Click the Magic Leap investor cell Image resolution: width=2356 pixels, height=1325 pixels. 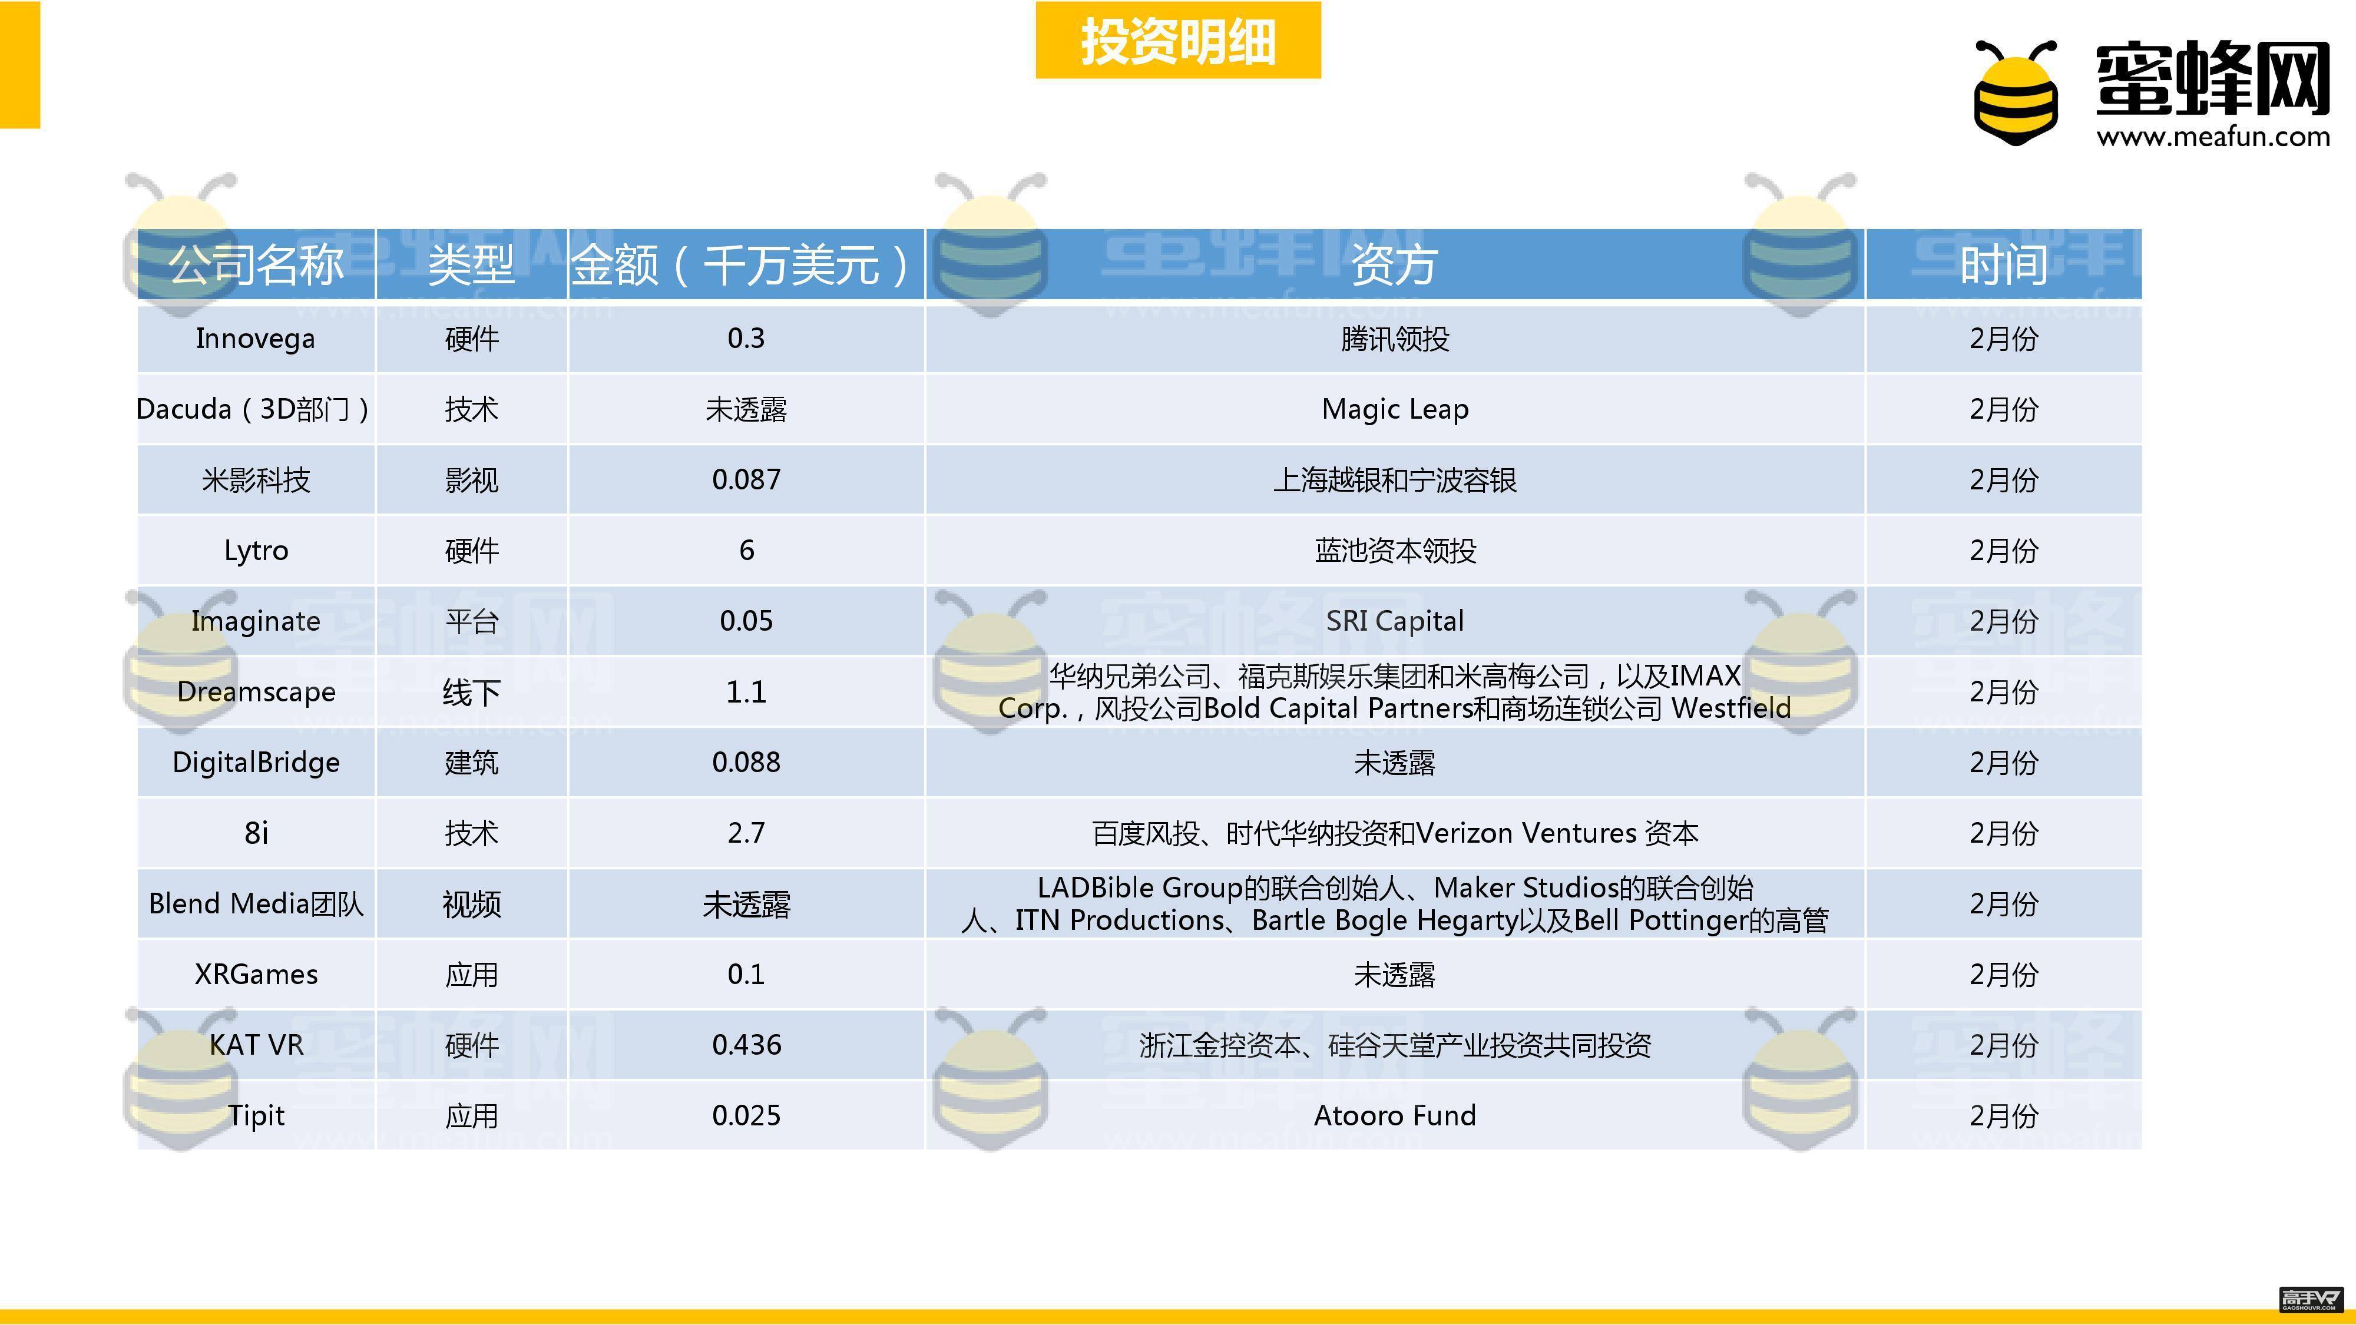(1395, 409)
